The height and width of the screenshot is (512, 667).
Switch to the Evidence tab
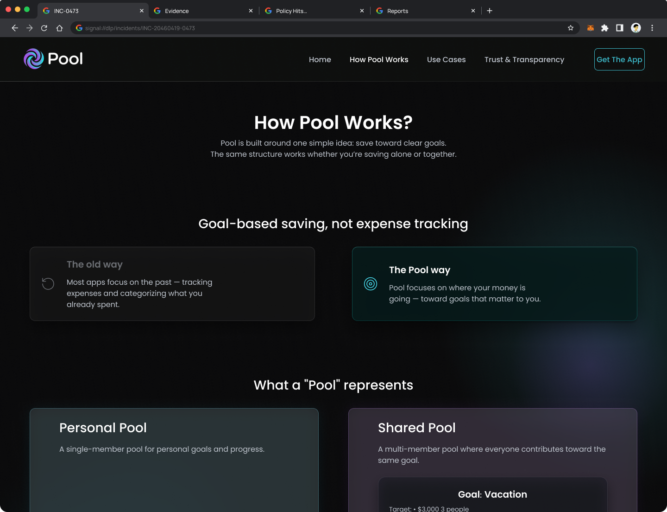204,11
